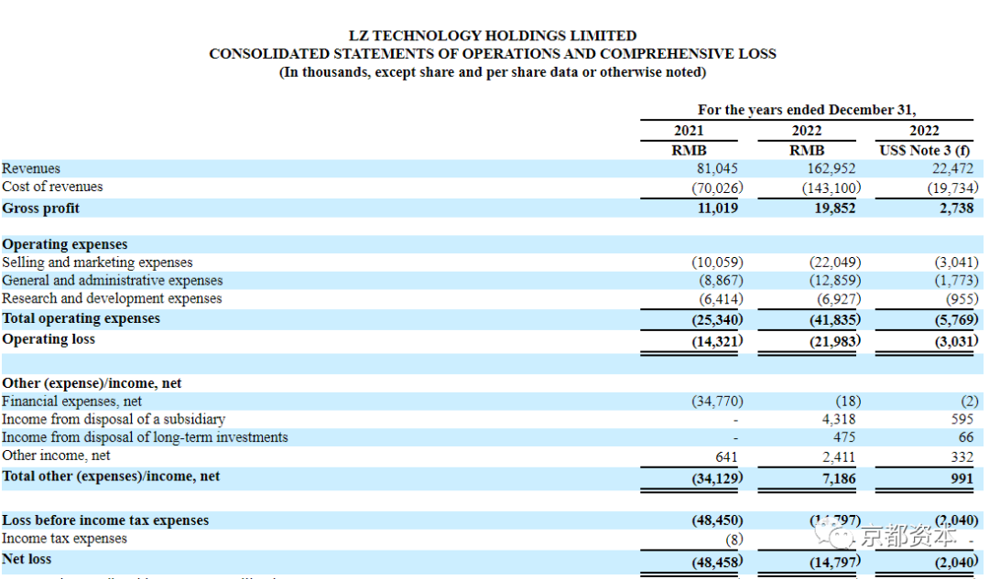Select the Operating loss row label

49,339
